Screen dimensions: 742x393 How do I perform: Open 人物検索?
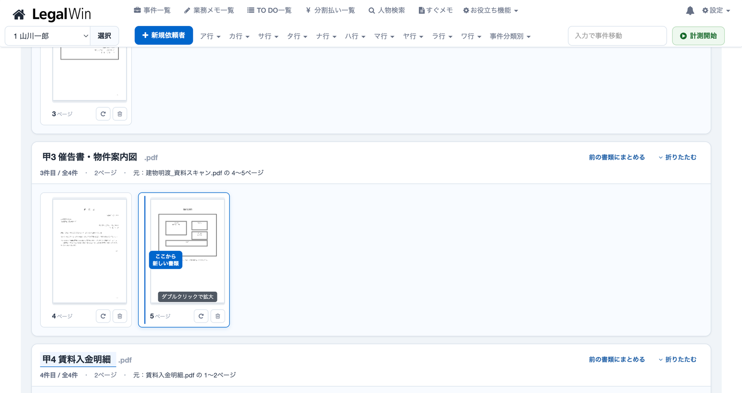(387, 10)
